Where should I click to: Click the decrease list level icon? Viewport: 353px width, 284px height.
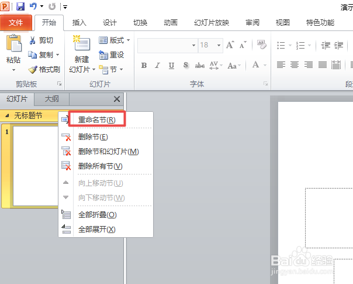pyautogui.click(x=326, y=45)
